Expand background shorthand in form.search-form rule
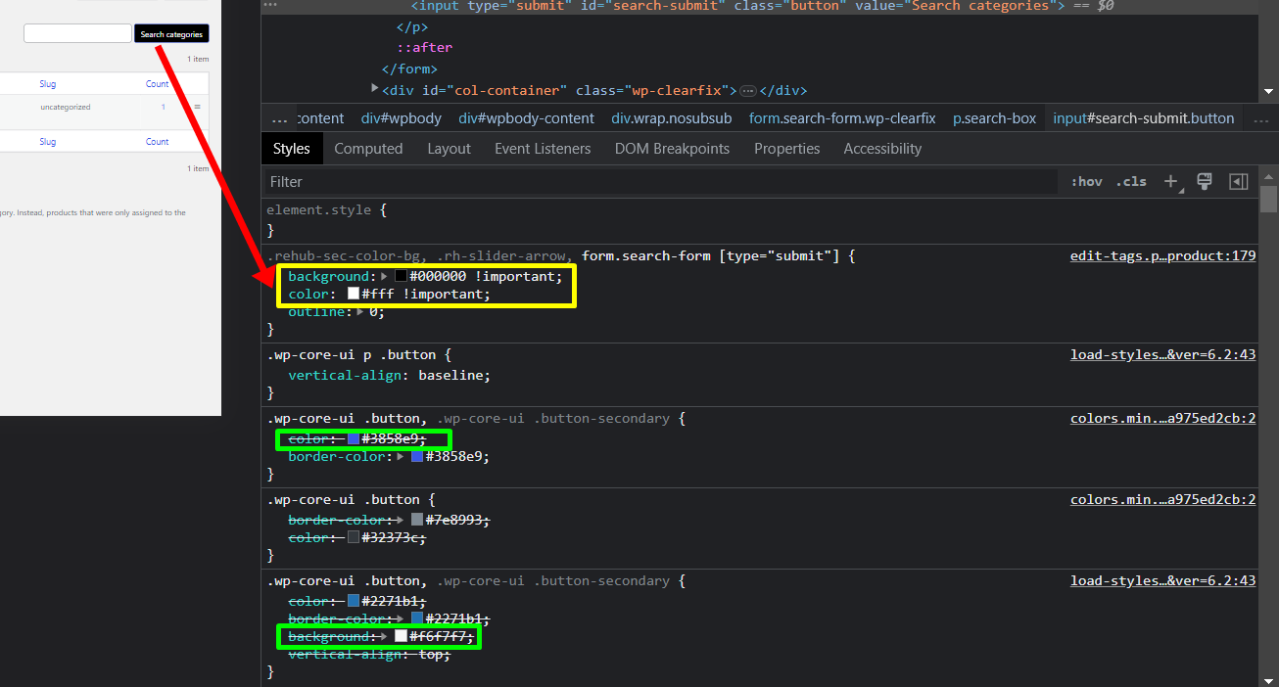This screenshot has width=1279, height=687. point(385,277)
